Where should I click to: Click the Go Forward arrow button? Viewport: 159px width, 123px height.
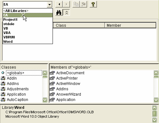[66, 4]
